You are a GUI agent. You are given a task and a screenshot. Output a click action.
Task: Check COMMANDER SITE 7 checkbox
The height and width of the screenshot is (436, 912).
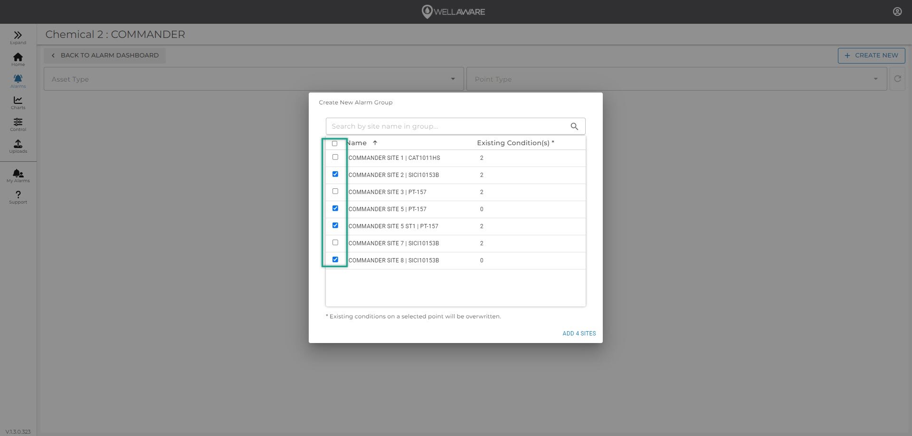[335, 242]
